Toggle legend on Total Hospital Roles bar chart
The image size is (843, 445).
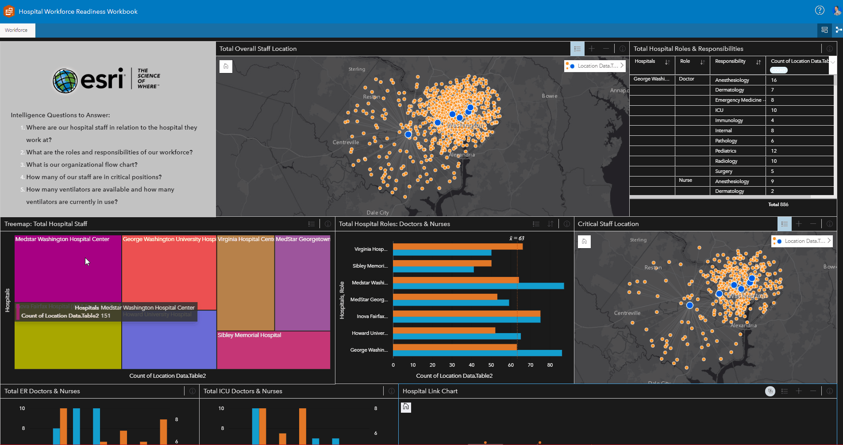[x=536, y=224]
